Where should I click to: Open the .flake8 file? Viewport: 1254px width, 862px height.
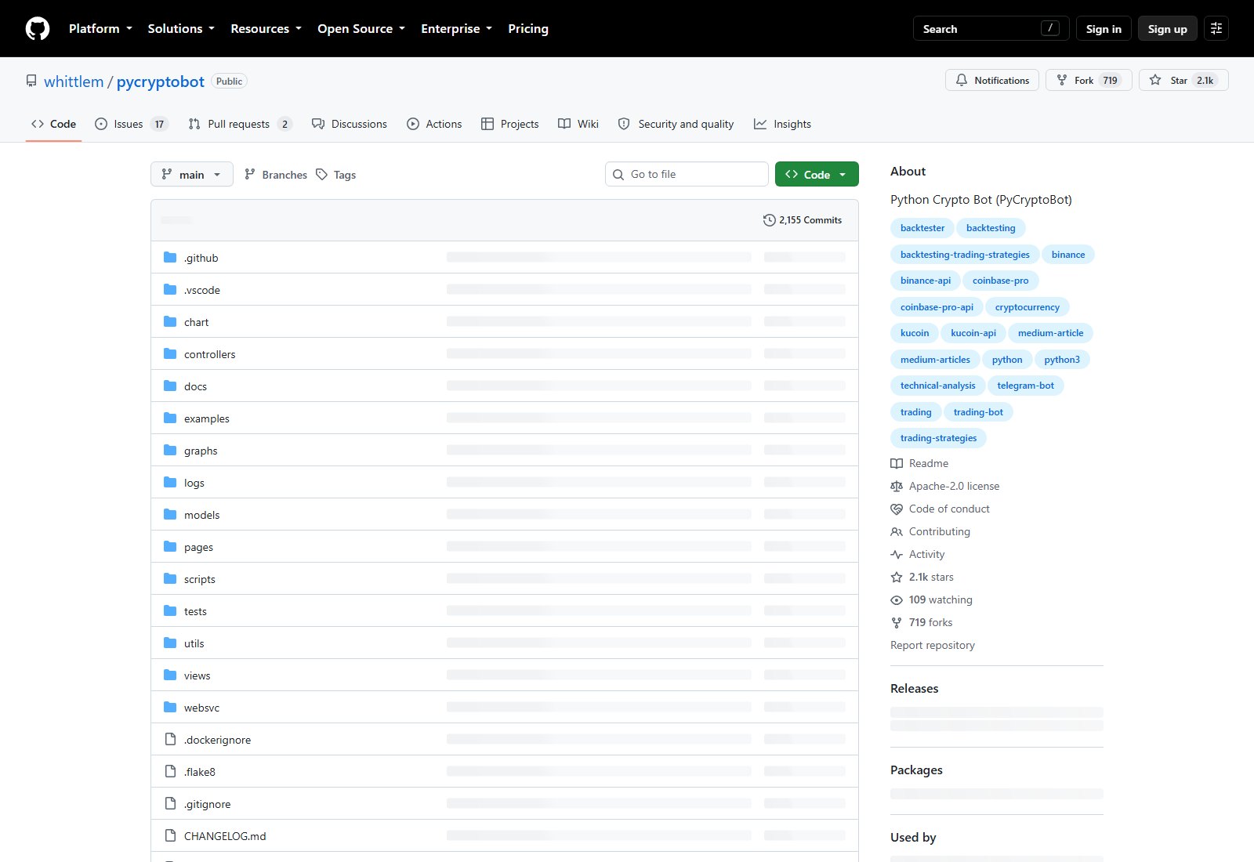point(199,772)
